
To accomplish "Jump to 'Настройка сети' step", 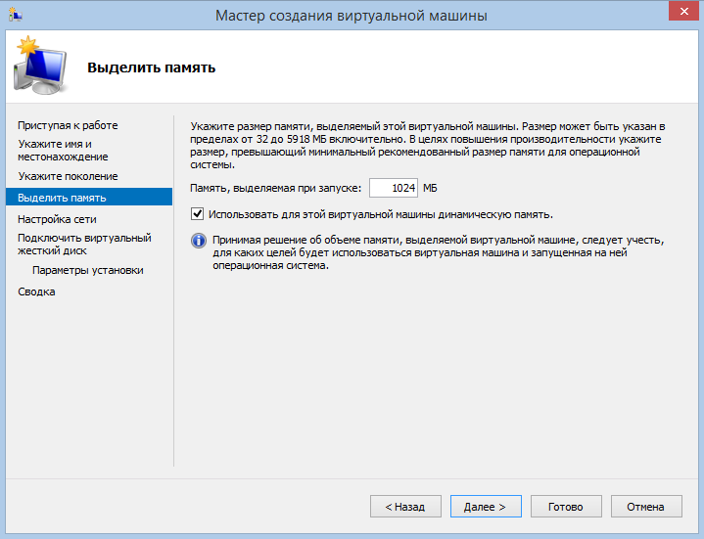I will click(57, 219).
